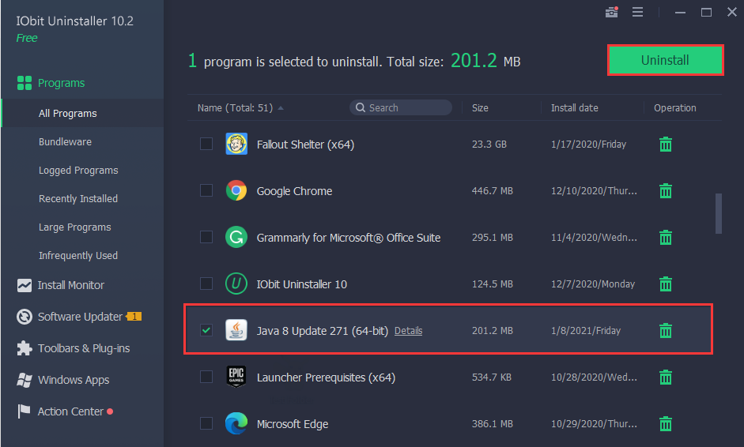This screenshot has height=447, width=744.
Task: Click the 23.3 GB size value
Action: (489, 144)
